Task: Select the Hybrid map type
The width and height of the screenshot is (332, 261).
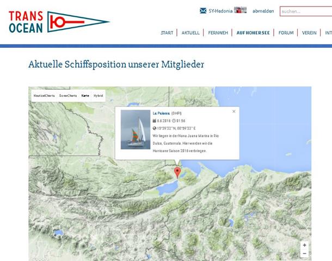Action: tap(98, 96)
